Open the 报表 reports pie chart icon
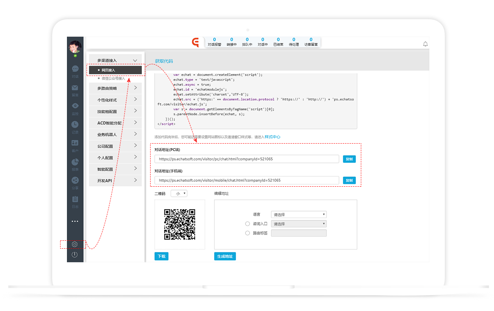 pyautogui.click(x=75, y=162)
